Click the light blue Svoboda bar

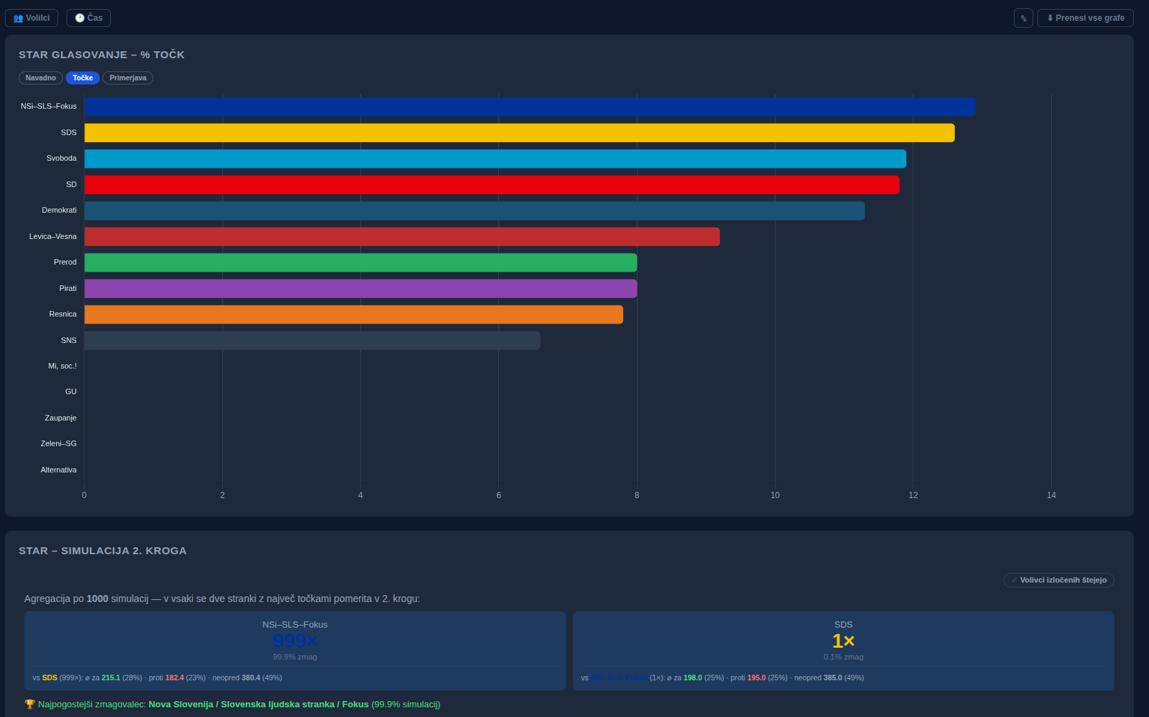(495, 159)
